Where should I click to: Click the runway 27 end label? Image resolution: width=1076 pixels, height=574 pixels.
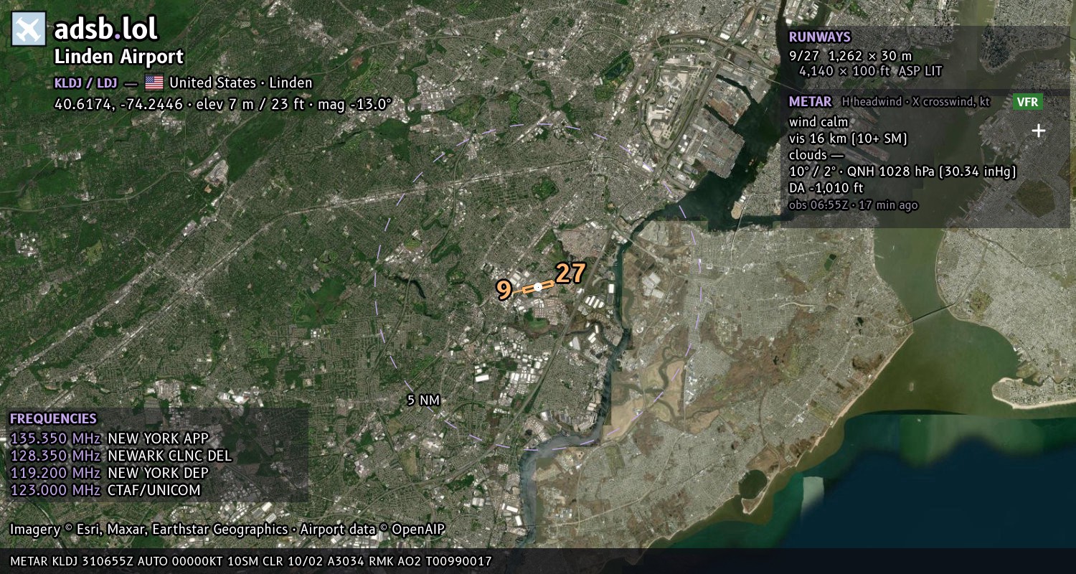coord(571,273)
